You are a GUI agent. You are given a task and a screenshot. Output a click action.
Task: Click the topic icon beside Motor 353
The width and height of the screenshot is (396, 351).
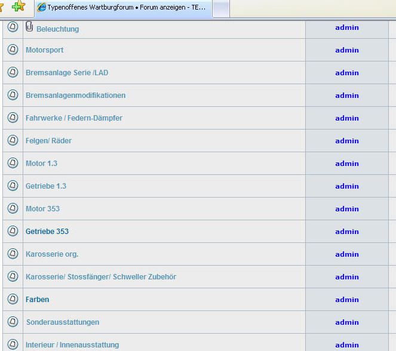click(13, 209)
